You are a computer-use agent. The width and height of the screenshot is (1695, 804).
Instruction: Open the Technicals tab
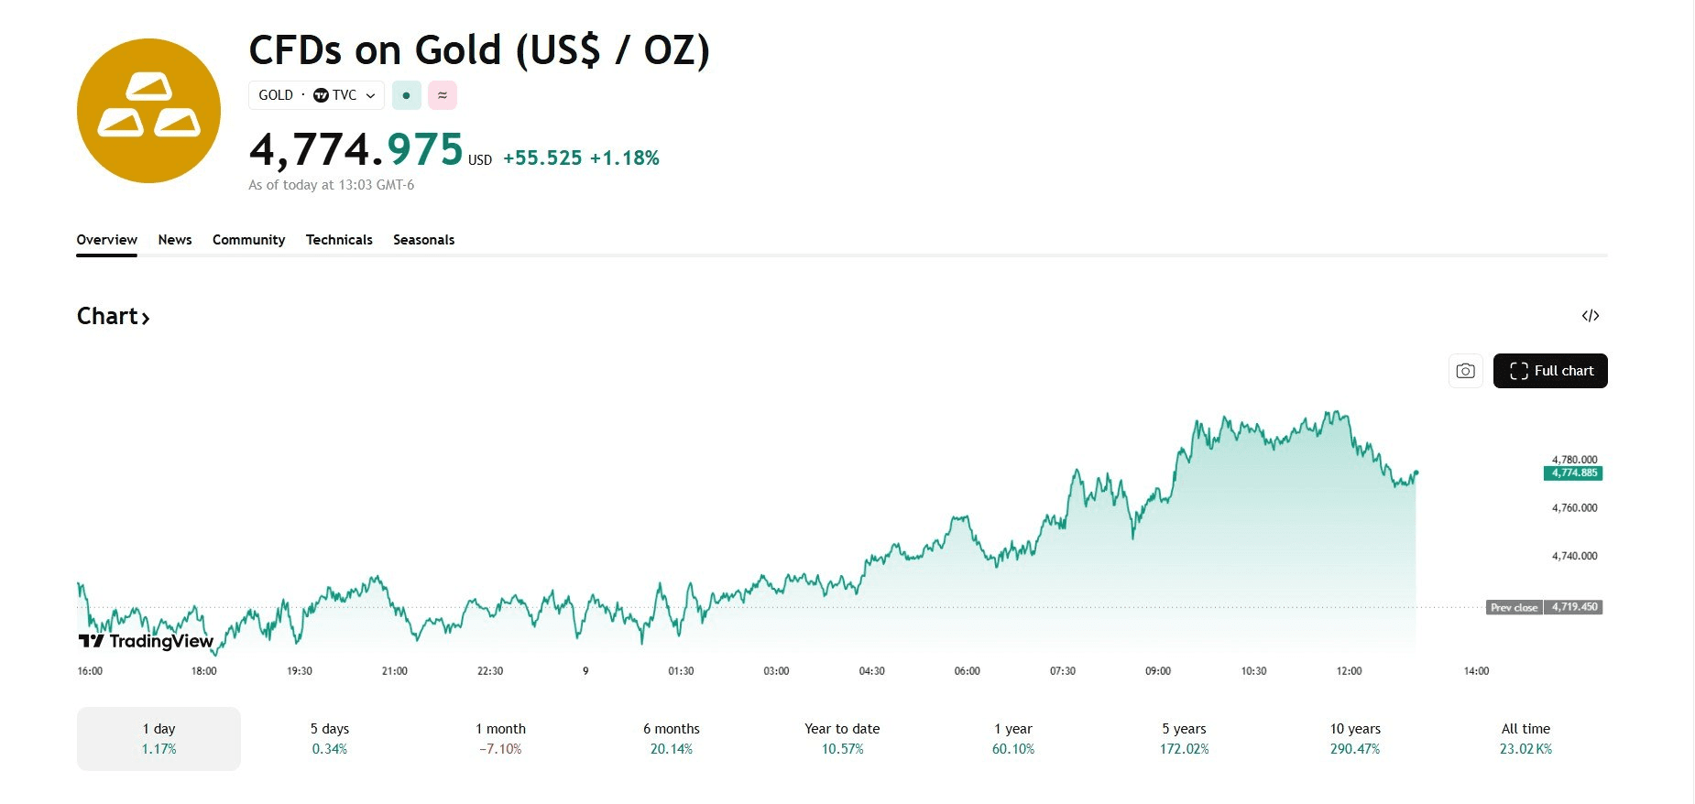pos(339,240)
